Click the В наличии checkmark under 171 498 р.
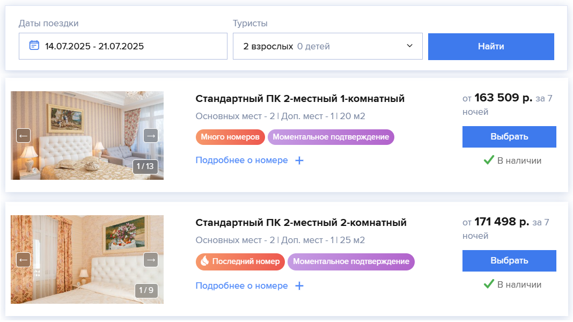The width and height of the screenshot is (573, 322). pos(489,283)
